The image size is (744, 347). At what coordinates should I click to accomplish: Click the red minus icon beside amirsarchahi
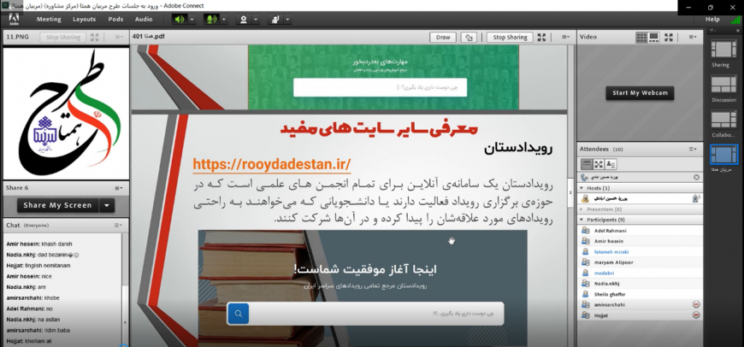pyautogui.click(x=696, y=305)
